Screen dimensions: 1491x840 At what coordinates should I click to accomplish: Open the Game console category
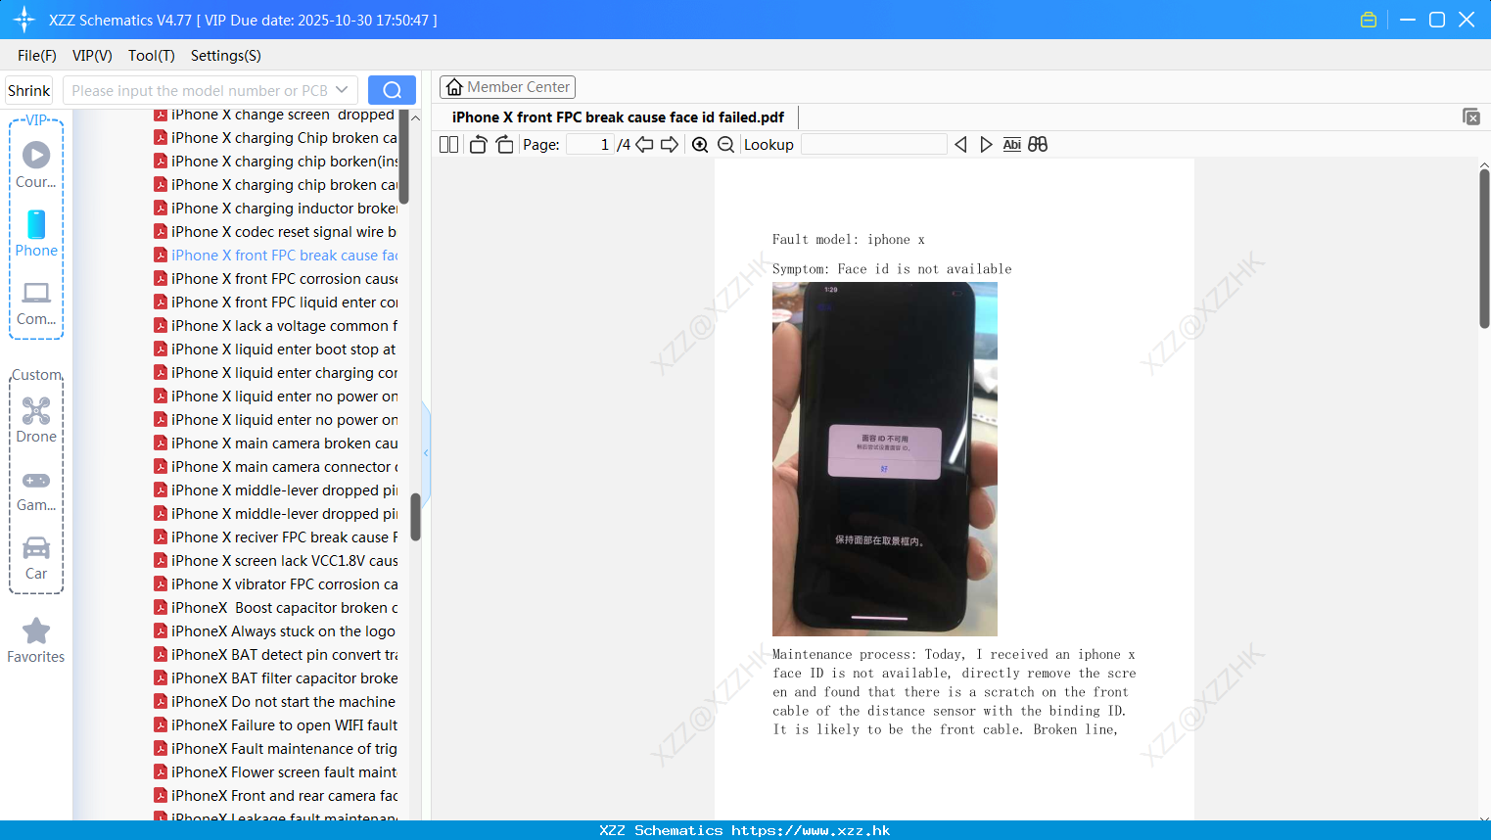point(36,490)
